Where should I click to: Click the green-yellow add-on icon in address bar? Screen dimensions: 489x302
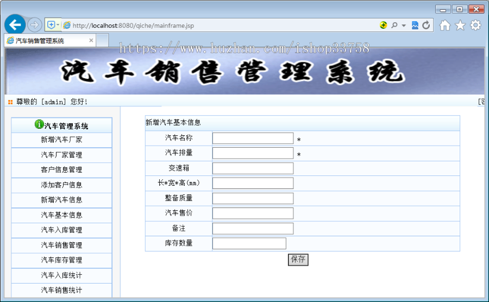click(x=383, y=25)
